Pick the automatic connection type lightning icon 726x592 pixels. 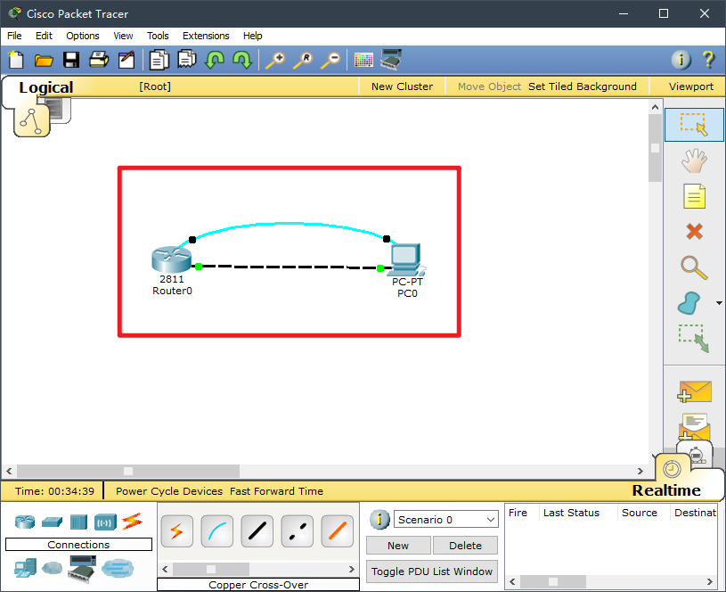click(x=175, y=531)
